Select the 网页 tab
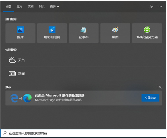 pyautogui.click(x=42, y=7)
